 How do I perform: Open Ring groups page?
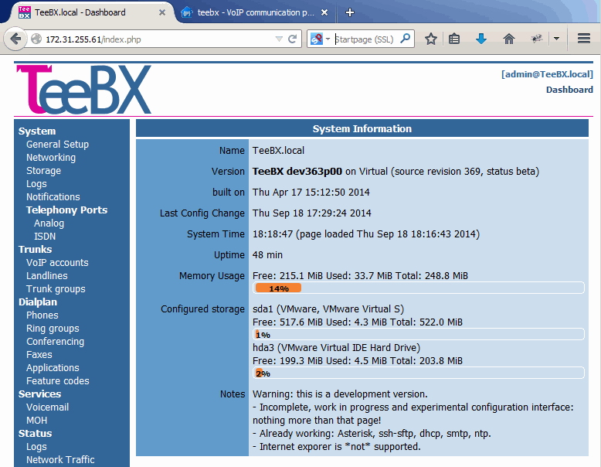[x=53, y=329]
